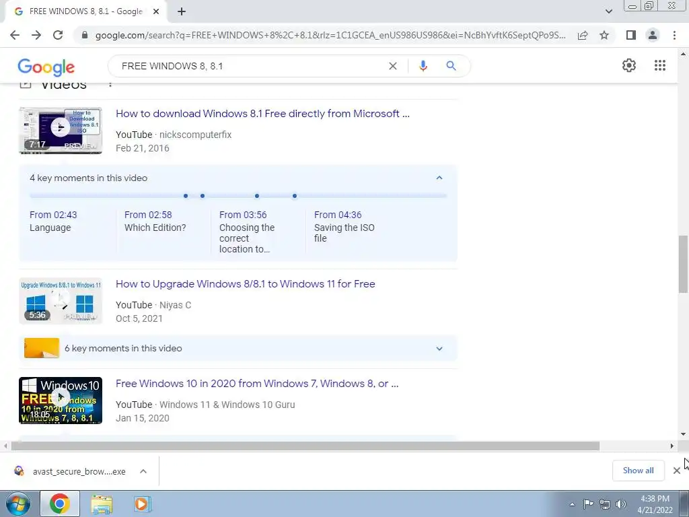Open the volume tray icon
This screenshot has height=517, width=689.
pos(621,504)
